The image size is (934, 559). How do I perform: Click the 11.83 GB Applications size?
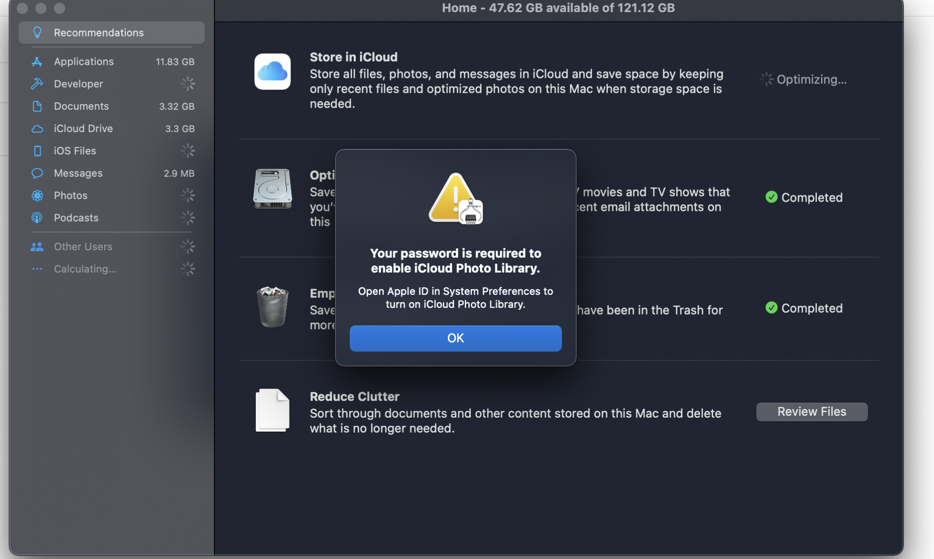(175, 62)
